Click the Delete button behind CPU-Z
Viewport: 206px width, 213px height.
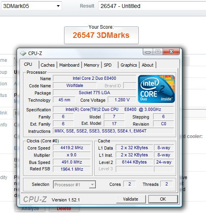click(64, 209)
